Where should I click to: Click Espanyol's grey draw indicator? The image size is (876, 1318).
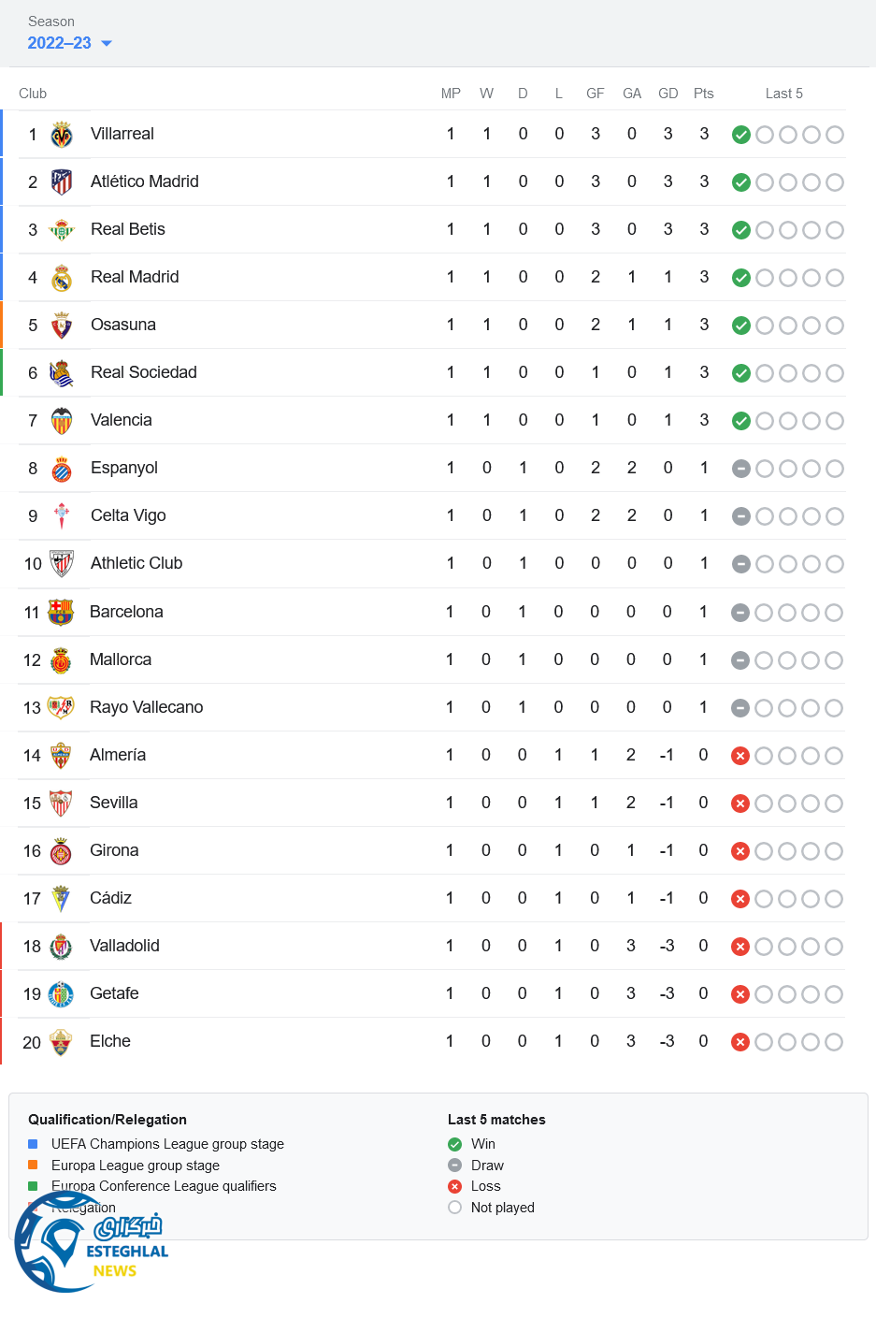point(741,469)
